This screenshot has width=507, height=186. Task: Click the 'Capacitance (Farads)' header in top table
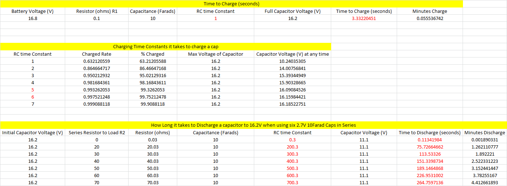coord(153,11)
